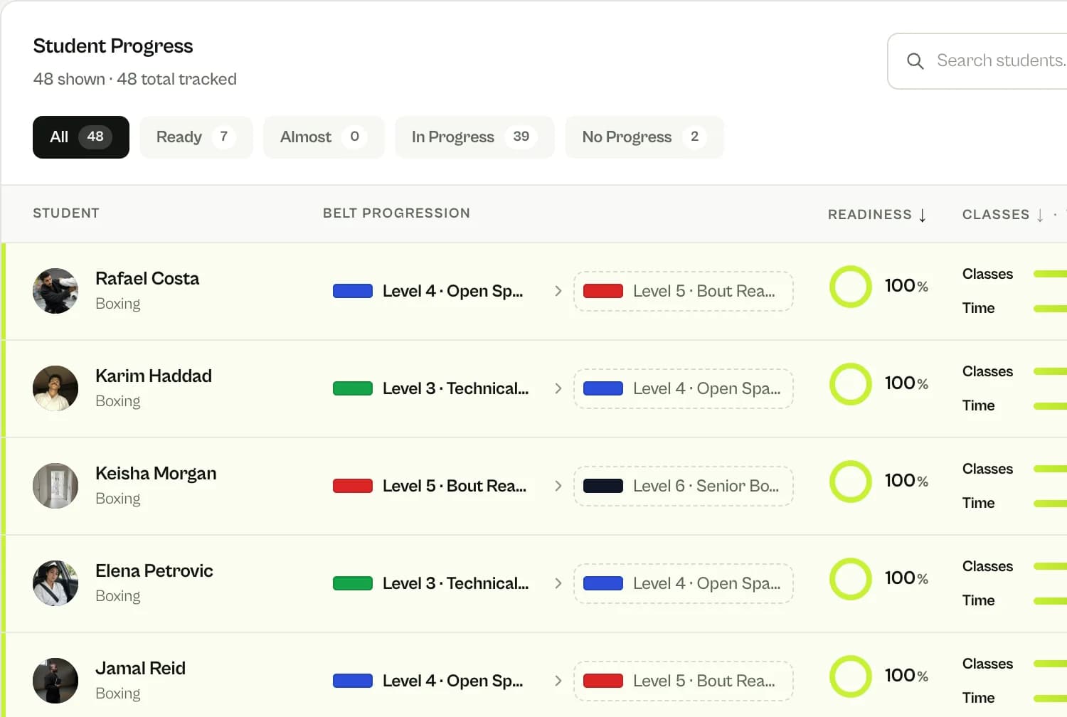
Task: Click Karim Haddad's belt progression chevron
Action: (558, 388)
